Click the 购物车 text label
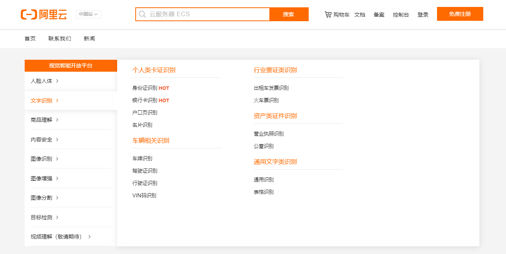The image size is (506, 254). 341,15
